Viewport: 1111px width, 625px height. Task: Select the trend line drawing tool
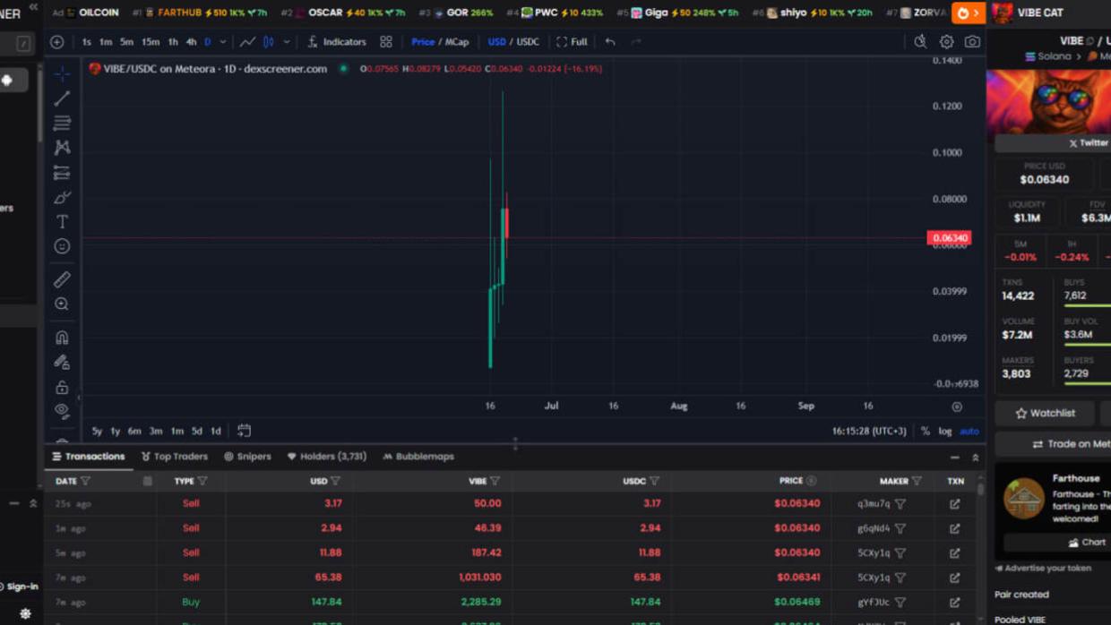pos(62,98)
